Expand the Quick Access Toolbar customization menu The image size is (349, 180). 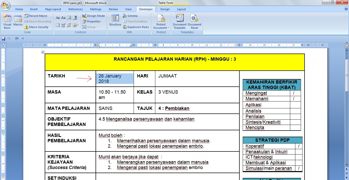(23, 38)
